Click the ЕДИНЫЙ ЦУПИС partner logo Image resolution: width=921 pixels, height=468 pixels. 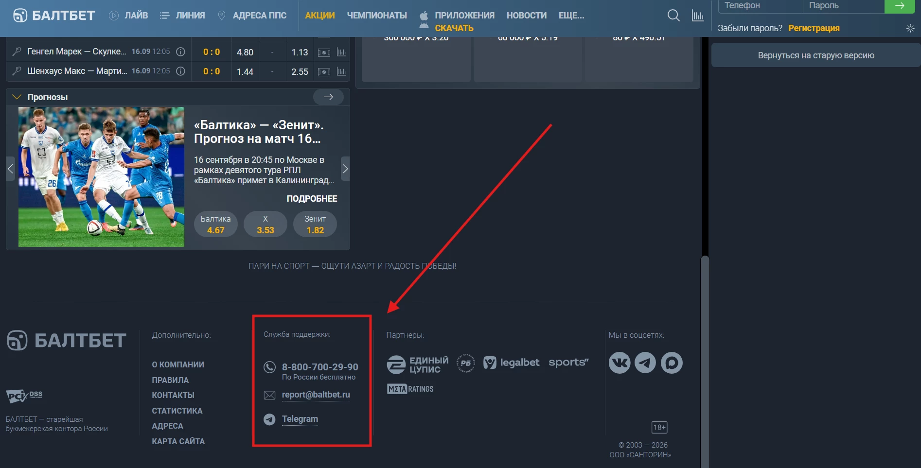[418, 364]
